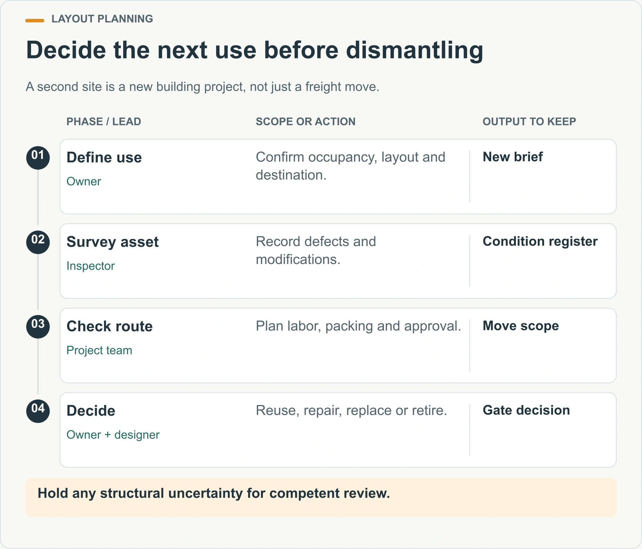Click 'Reuse, repair, replace or retire.' text
The image size is (642, 549).
point(351,410)
